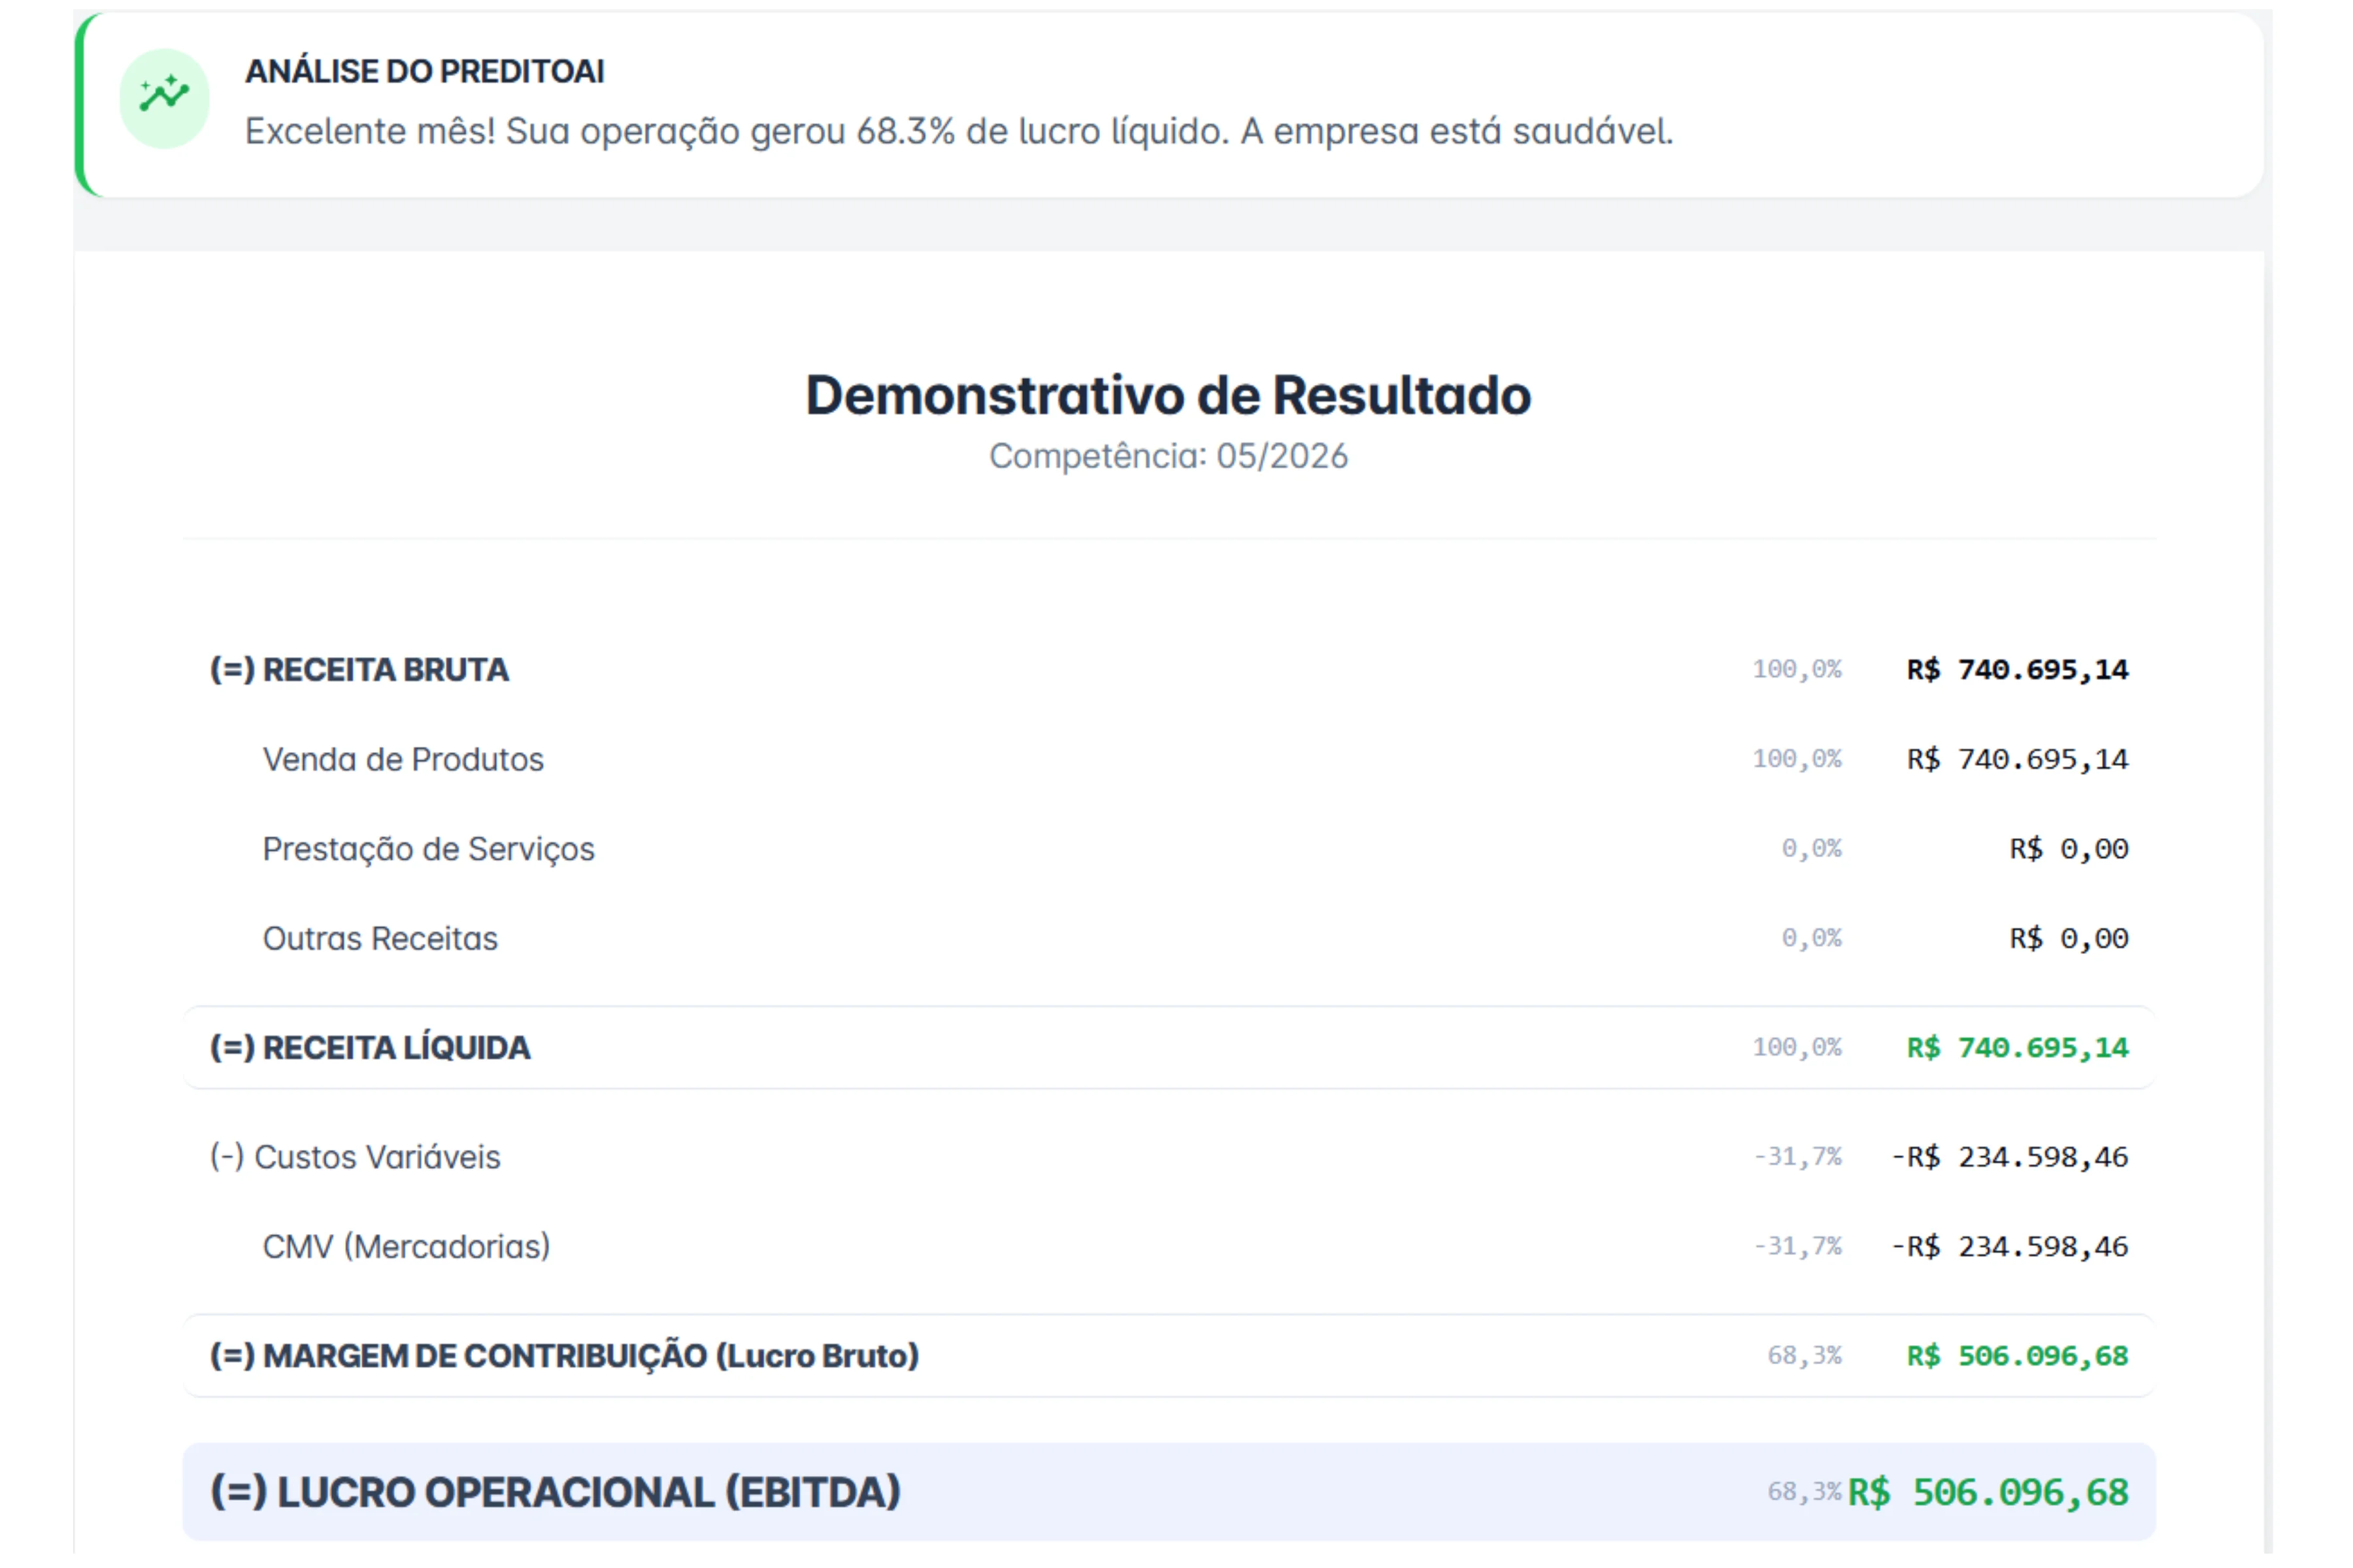The image size is (2353, 1568).
Task: Select the Outras Receitas row label
Action: pos(380,939)
